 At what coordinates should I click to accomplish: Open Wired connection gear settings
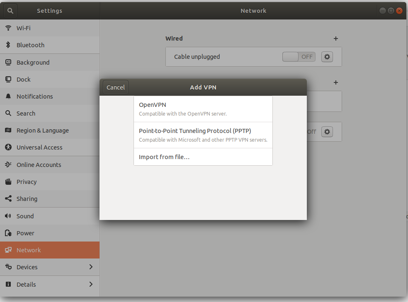(327, 57)
